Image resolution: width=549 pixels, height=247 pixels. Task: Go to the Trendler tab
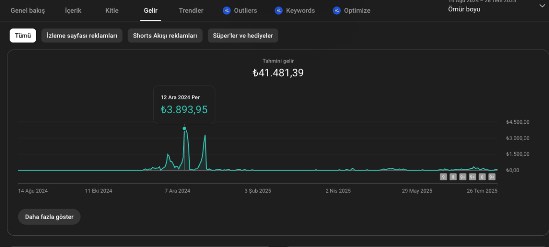191,11
